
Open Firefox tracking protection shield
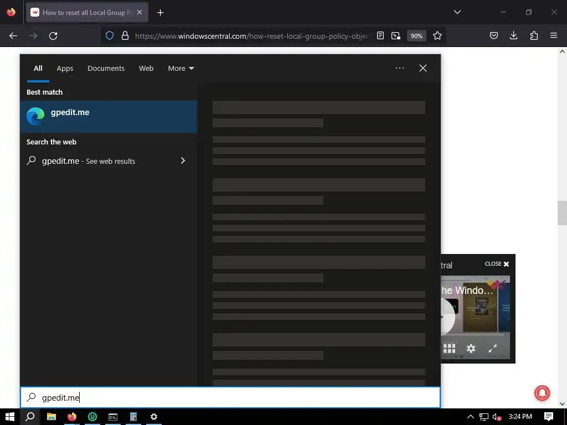(x=110, y=35)
